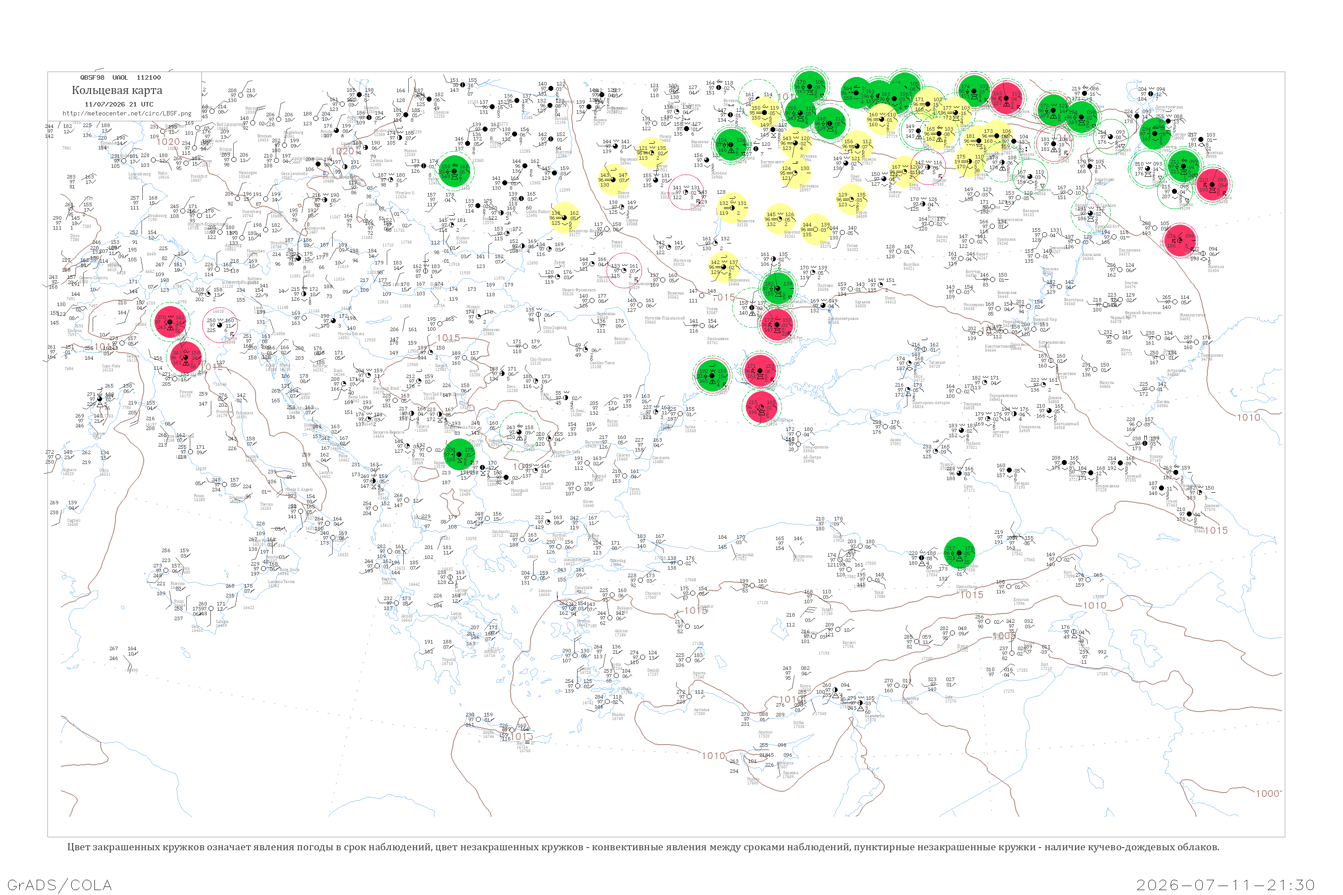Click the "Умань 33587" station label

(x=712, y=311)
